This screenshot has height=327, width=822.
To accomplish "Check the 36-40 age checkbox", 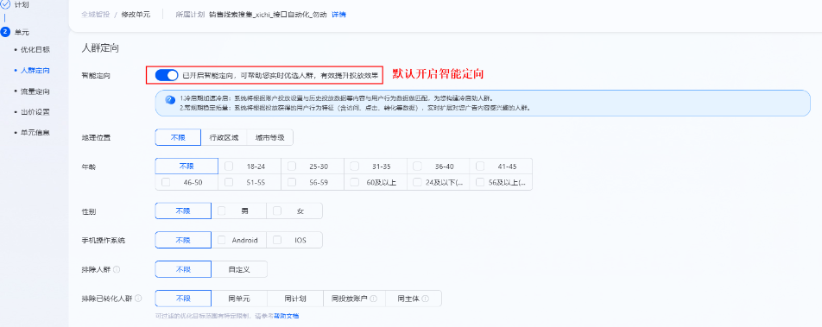I will pyautogui.click(x=417, y=167).
